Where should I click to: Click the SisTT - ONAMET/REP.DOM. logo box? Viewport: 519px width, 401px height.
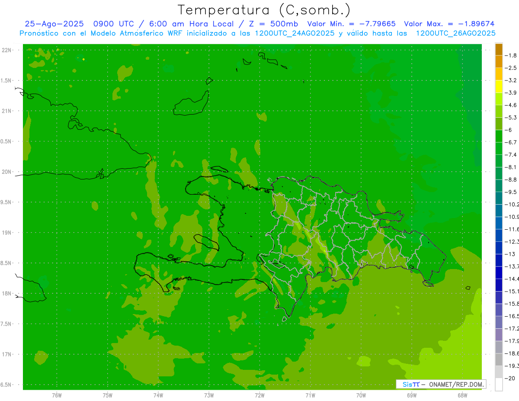441,384
